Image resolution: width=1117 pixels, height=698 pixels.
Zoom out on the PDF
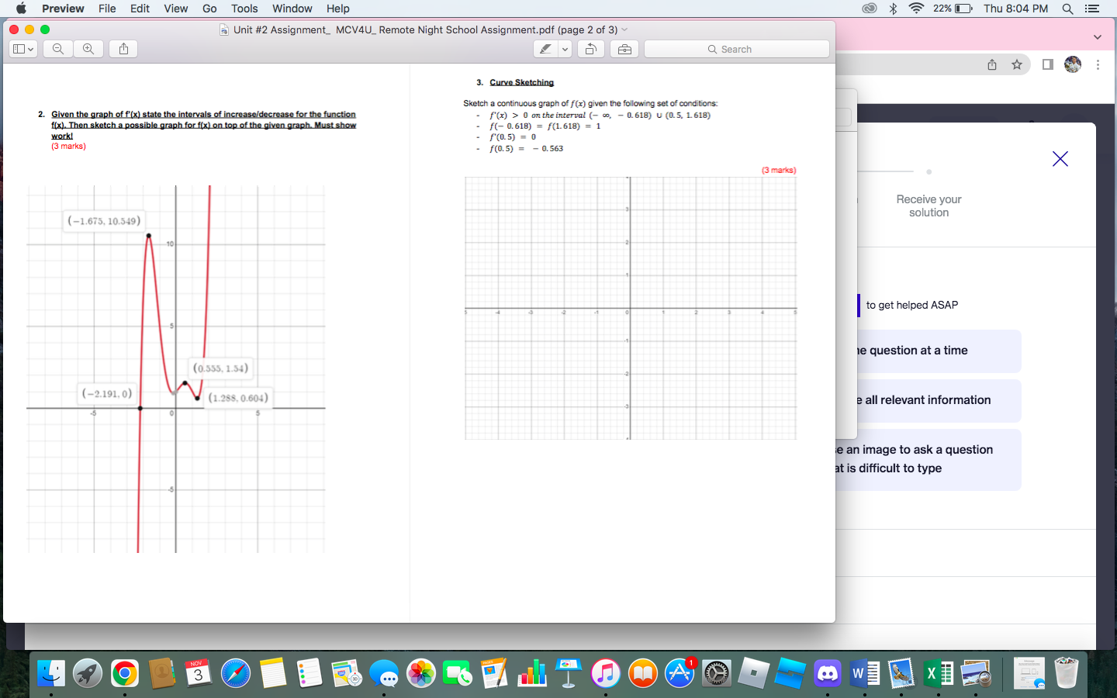(57, 48)
